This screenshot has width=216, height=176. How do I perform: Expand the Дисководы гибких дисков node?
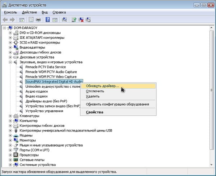pyautogui.click(x=10, y=52)
